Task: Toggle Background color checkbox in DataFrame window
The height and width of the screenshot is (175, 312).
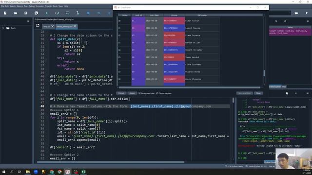Action: [139, 93]
